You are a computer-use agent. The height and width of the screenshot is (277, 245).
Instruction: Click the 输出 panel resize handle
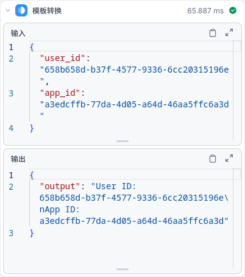pos(122,269)
